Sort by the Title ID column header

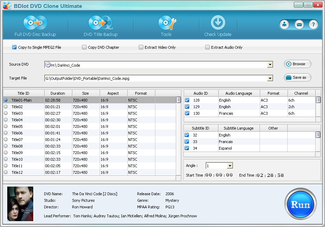[x=24, y=93]
